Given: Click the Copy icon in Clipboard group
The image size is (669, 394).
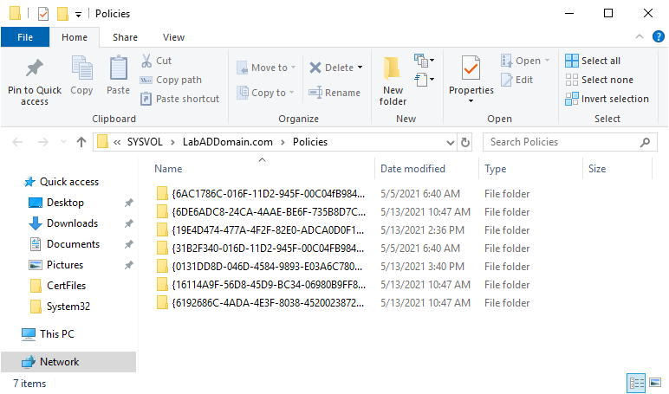Looking at the screenshot, I should tap(82, 69).
